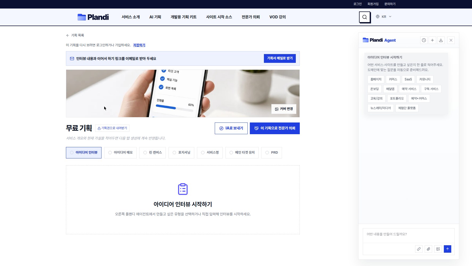
Task: Click the phone cover image
Action: pyautogui.click(x=183, y=93)
